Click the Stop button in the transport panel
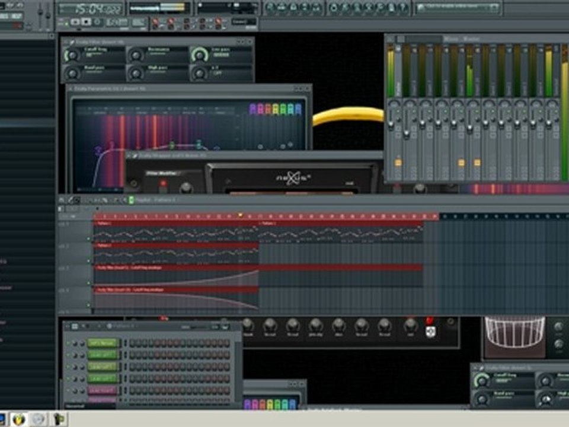Image resolution: width=569 pixels, height=427 pixels. pyautogui.click(x=86, y=22)
